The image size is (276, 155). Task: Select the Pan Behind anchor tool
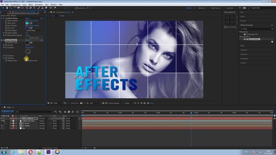tap(22, 8)
